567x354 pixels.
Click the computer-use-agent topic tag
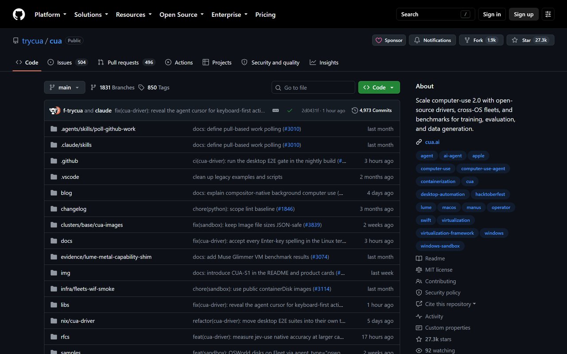483,169
